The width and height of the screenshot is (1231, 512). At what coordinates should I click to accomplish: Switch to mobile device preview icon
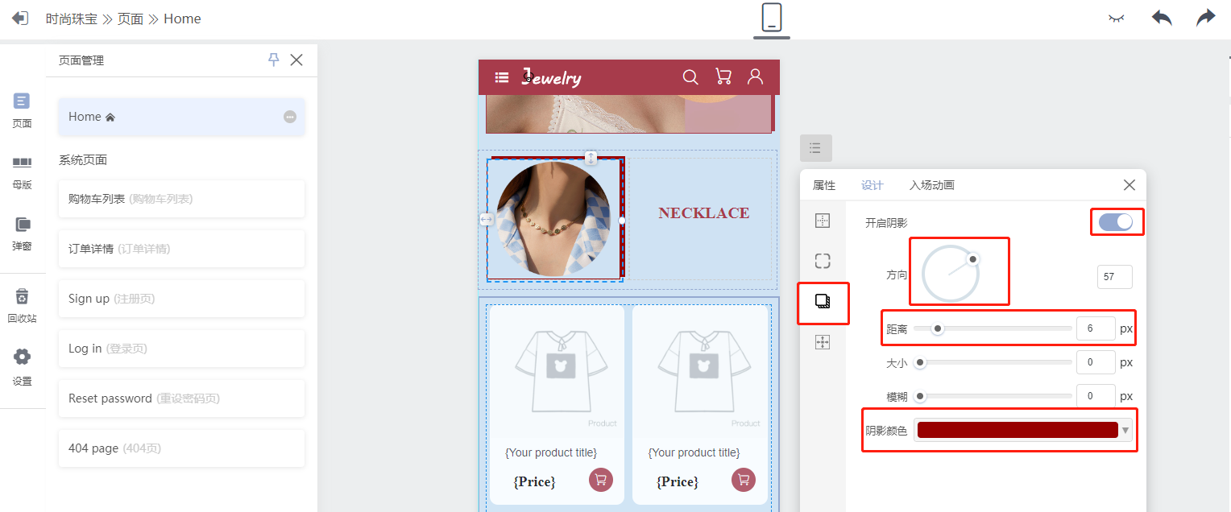tap(772, 18)
